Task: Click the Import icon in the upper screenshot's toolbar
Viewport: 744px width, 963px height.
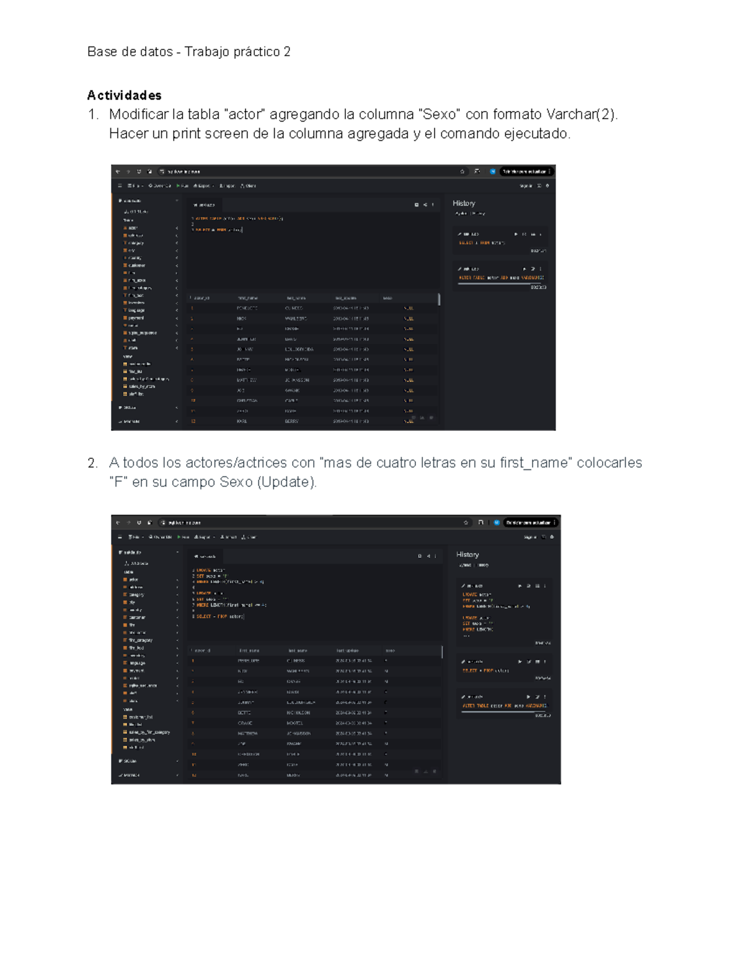Action: coord(221,186)
